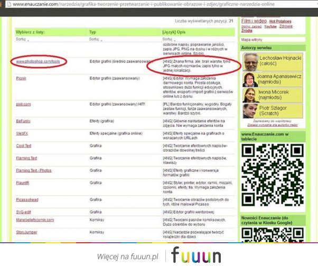This screenshot has width=318, height=266.
Task: Click Komiksy type in Makebeliefscomix row
Action: click(x=97, y=220)
